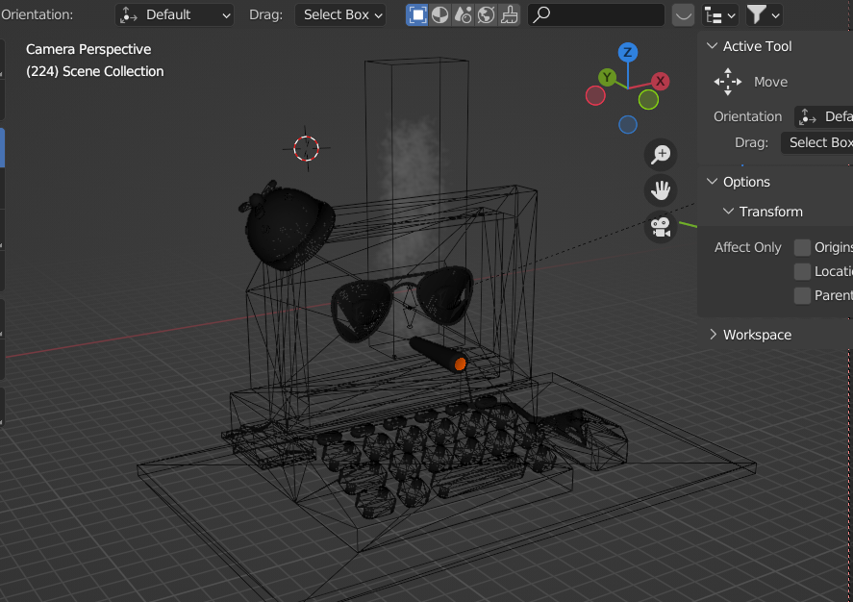This screenshot has height=602, width=853.
Task: Click the droplets icon in the header
Action: [463, 14]
